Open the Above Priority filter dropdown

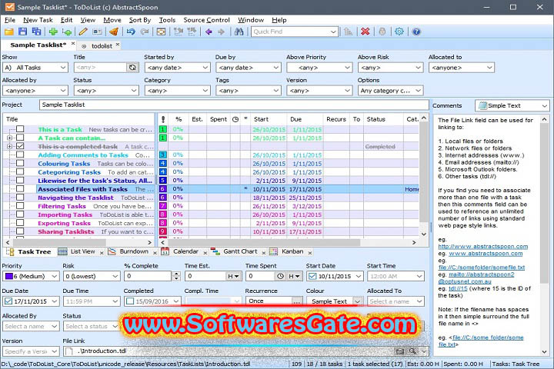348,68
